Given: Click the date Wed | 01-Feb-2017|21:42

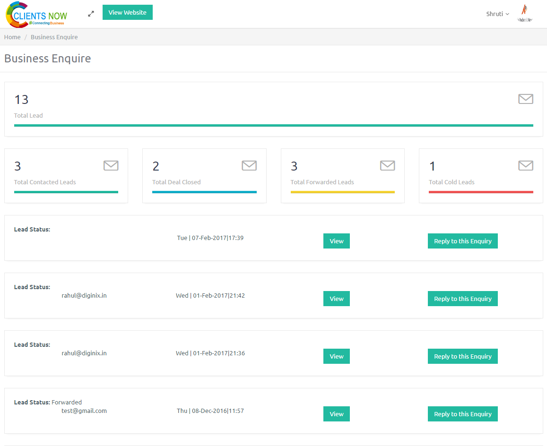Looking at the screenshot, I should point(210,295).
